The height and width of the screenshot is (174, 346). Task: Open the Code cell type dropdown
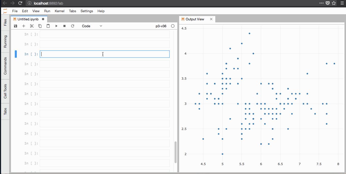click(92, 26)
